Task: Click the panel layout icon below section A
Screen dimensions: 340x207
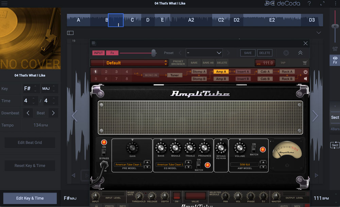Action: click(x=70, y=33)
